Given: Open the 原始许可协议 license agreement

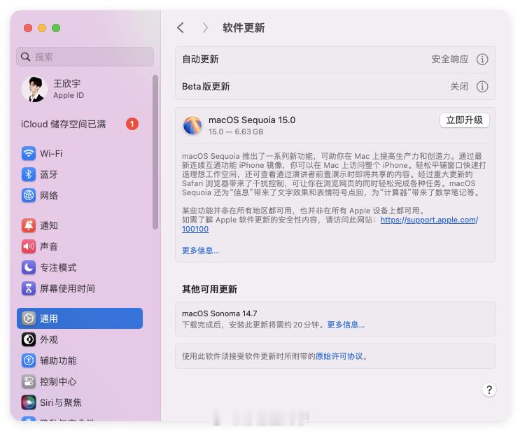Looking at the screenshot, I should click(x=339, y=356).
